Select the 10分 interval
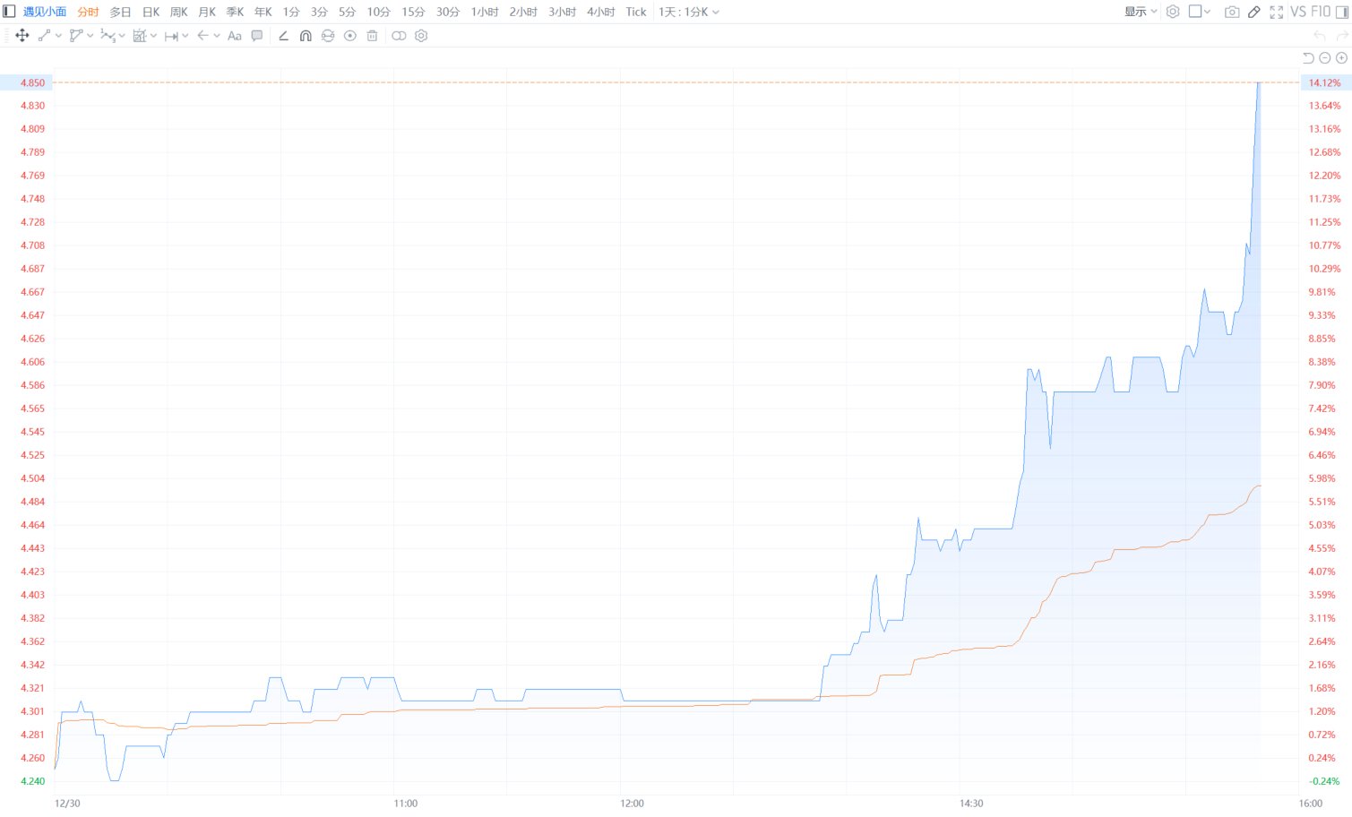 378,12
